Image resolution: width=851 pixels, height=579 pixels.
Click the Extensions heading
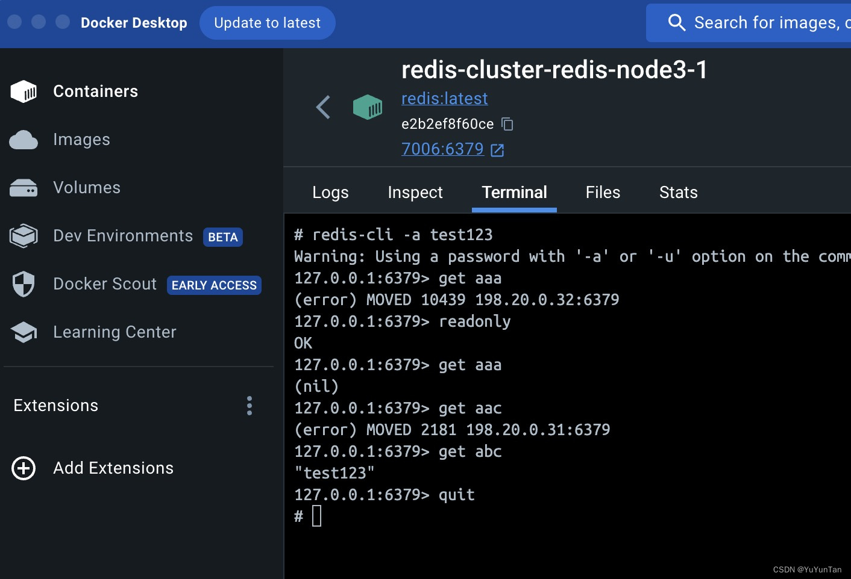[x=56, y=406]
